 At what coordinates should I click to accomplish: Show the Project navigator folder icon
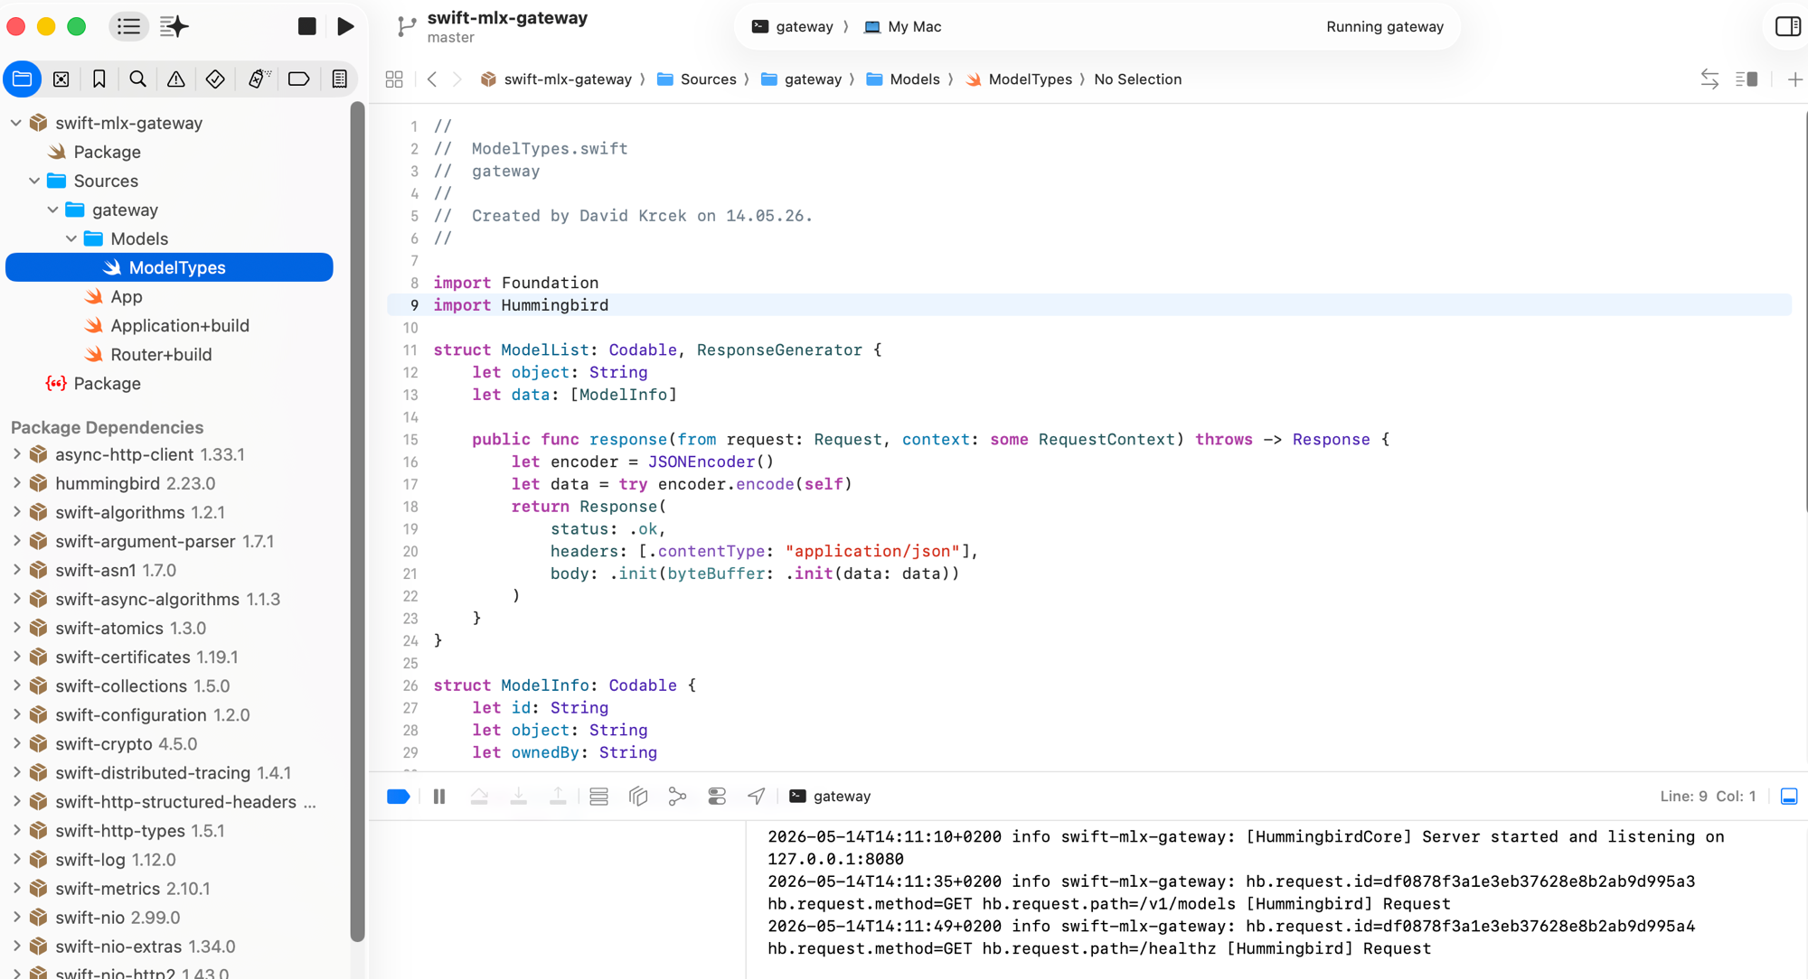pos(23,79)
